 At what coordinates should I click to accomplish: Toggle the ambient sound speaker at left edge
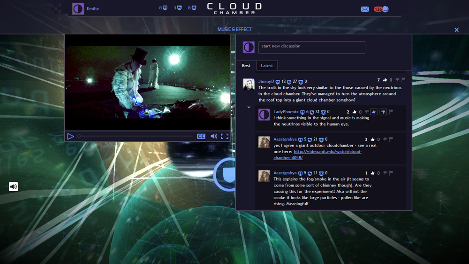click(13, 186)
